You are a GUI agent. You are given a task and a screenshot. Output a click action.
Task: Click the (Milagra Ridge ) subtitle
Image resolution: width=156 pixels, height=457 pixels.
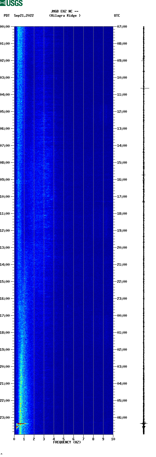65,16
